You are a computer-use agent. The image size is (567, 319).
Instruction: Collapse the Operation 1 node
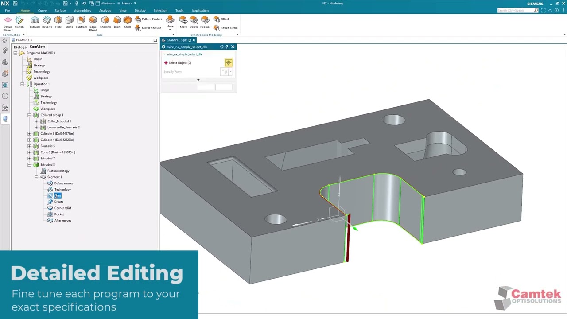[22, 84]
